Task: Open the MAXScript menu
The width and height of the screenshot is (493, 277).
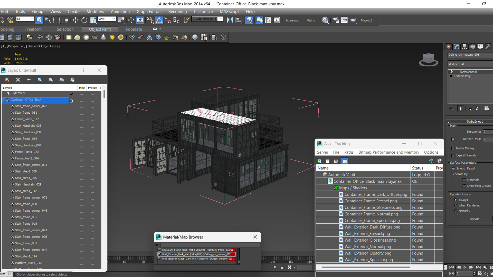Action: [x=229, y=12]
